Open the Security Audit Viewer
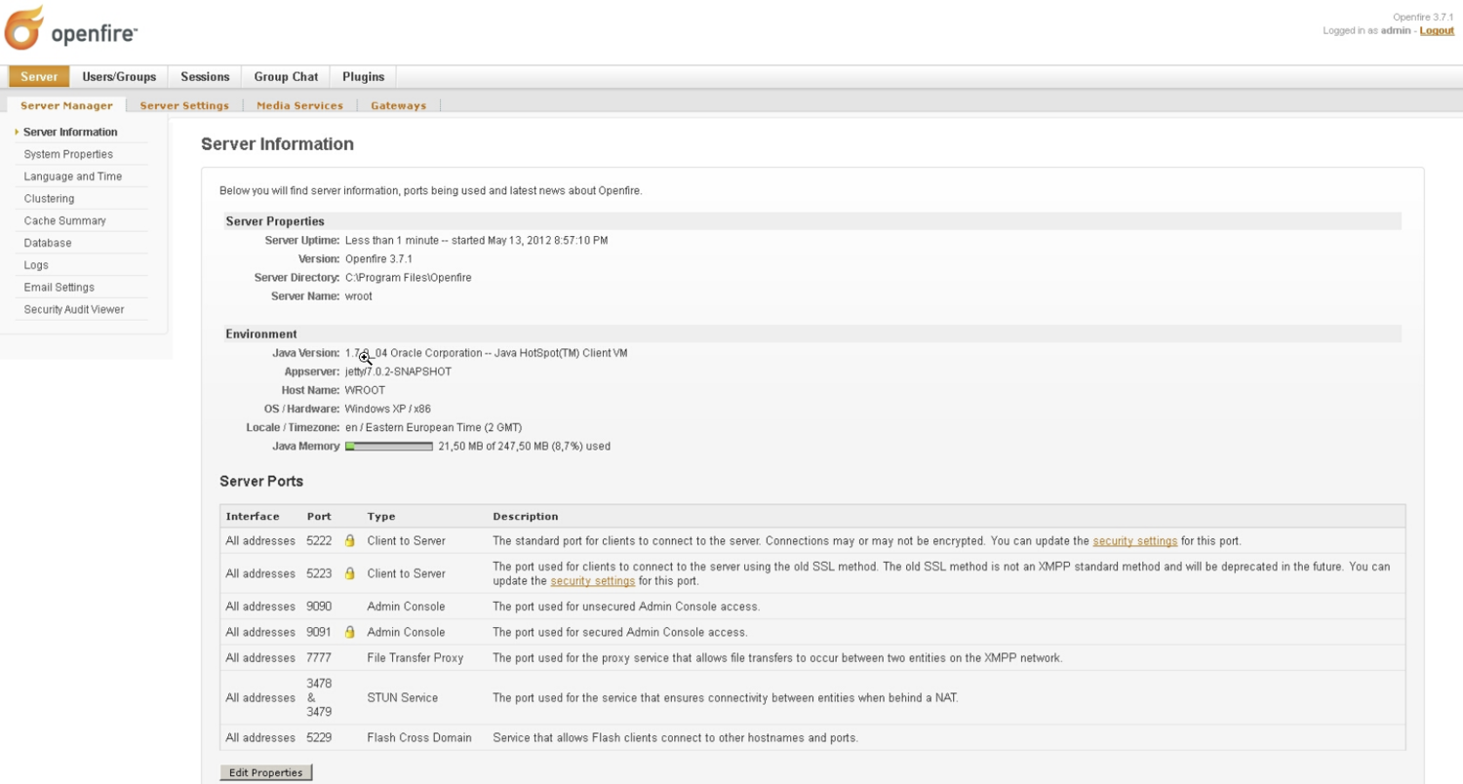 pos(74,309)
